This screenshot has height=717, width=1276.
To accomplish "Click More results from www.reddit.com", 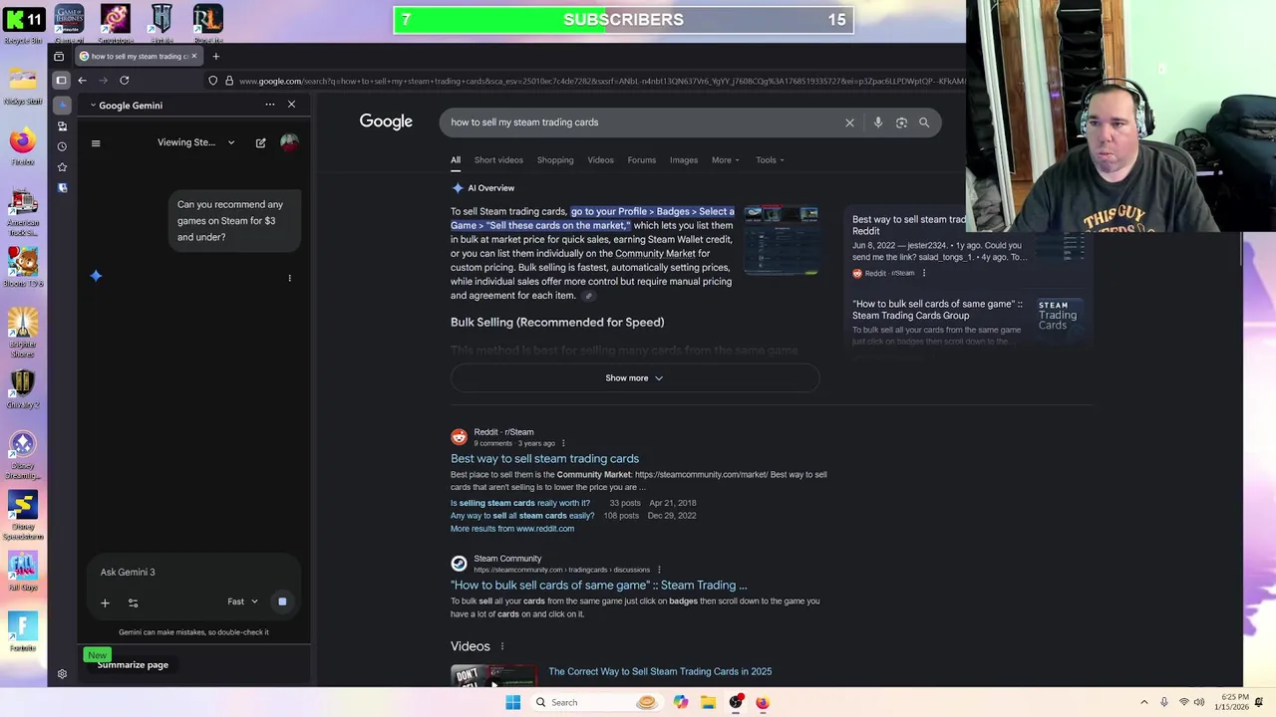I will [512, 528].
